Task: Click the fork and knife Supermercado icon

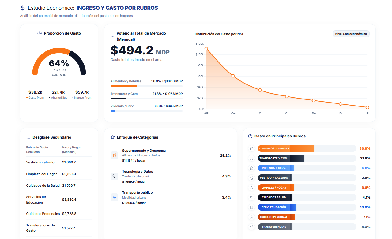Action: point(114,155)
